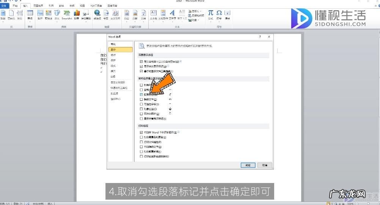Screen dimensions: 380x205
Task: Toggle 隐藏文字 (hidden text) checkbox
Action: pyautogui.click(x=141, y=100)
